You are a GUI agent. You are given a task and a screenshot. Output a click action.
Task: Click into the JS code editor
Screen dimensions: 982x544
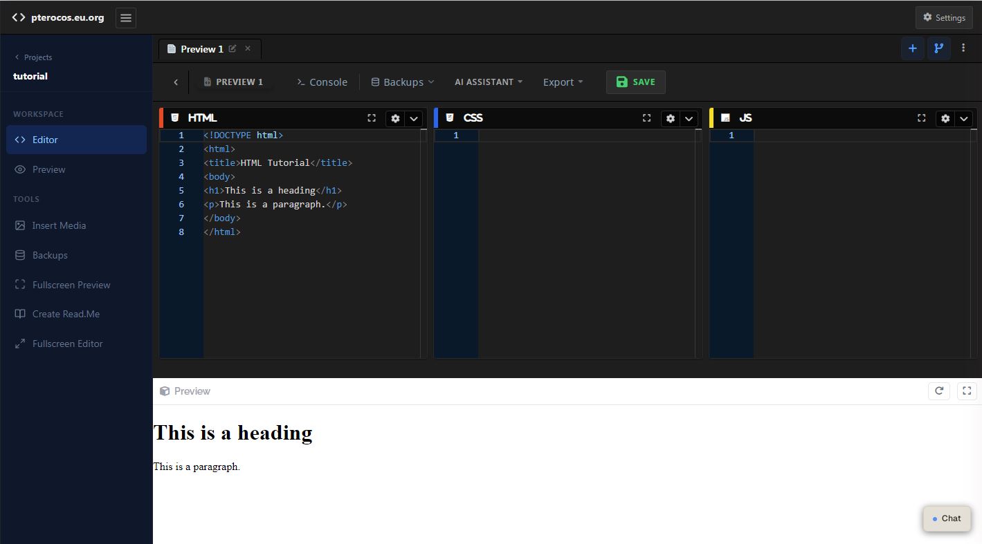click(863, 243)
